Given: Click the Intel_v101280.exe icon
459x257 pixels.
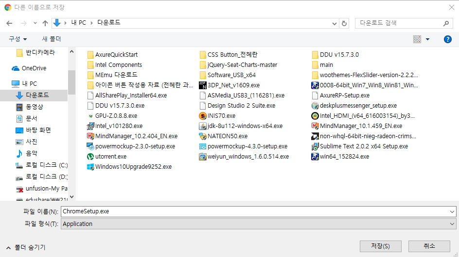Looking at the screenshot, I should 90,126.
